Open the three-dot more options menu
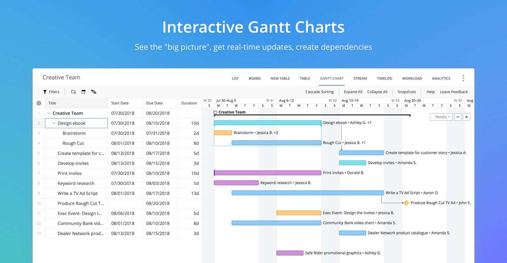The image size is (507, 263). 463,78
